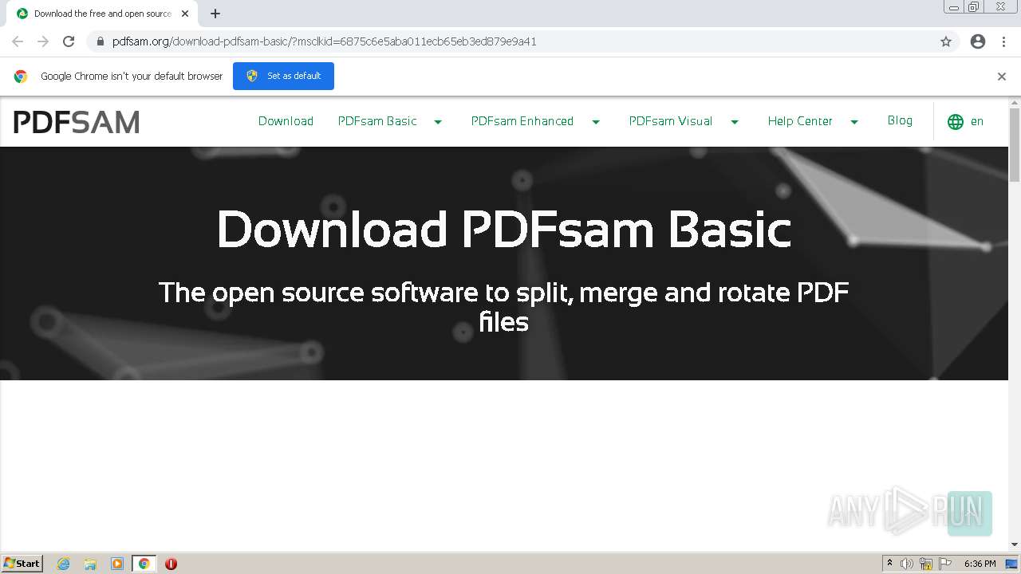Image resolution: width=1021 pixels, height=574 pixels.
Task: Click the padlock site info icon
Action: [x=101, y=41]
